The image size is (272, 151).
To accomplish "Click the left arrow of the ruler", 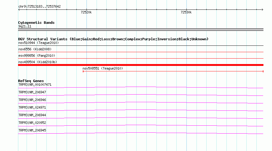I will click(19, 9).
